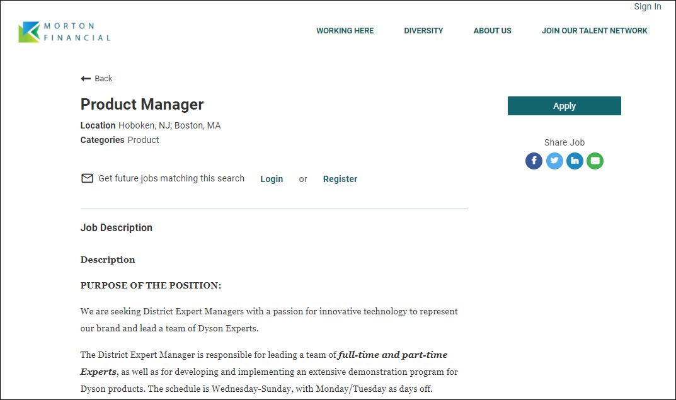Open Join Our Talent Network
Screen dimensions: 676x400
point(594,31)
